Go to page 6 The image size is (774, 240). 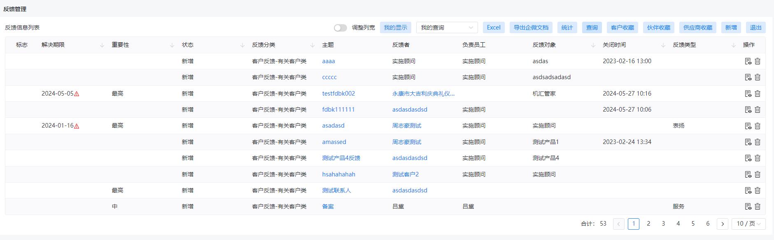pos(708,224)
